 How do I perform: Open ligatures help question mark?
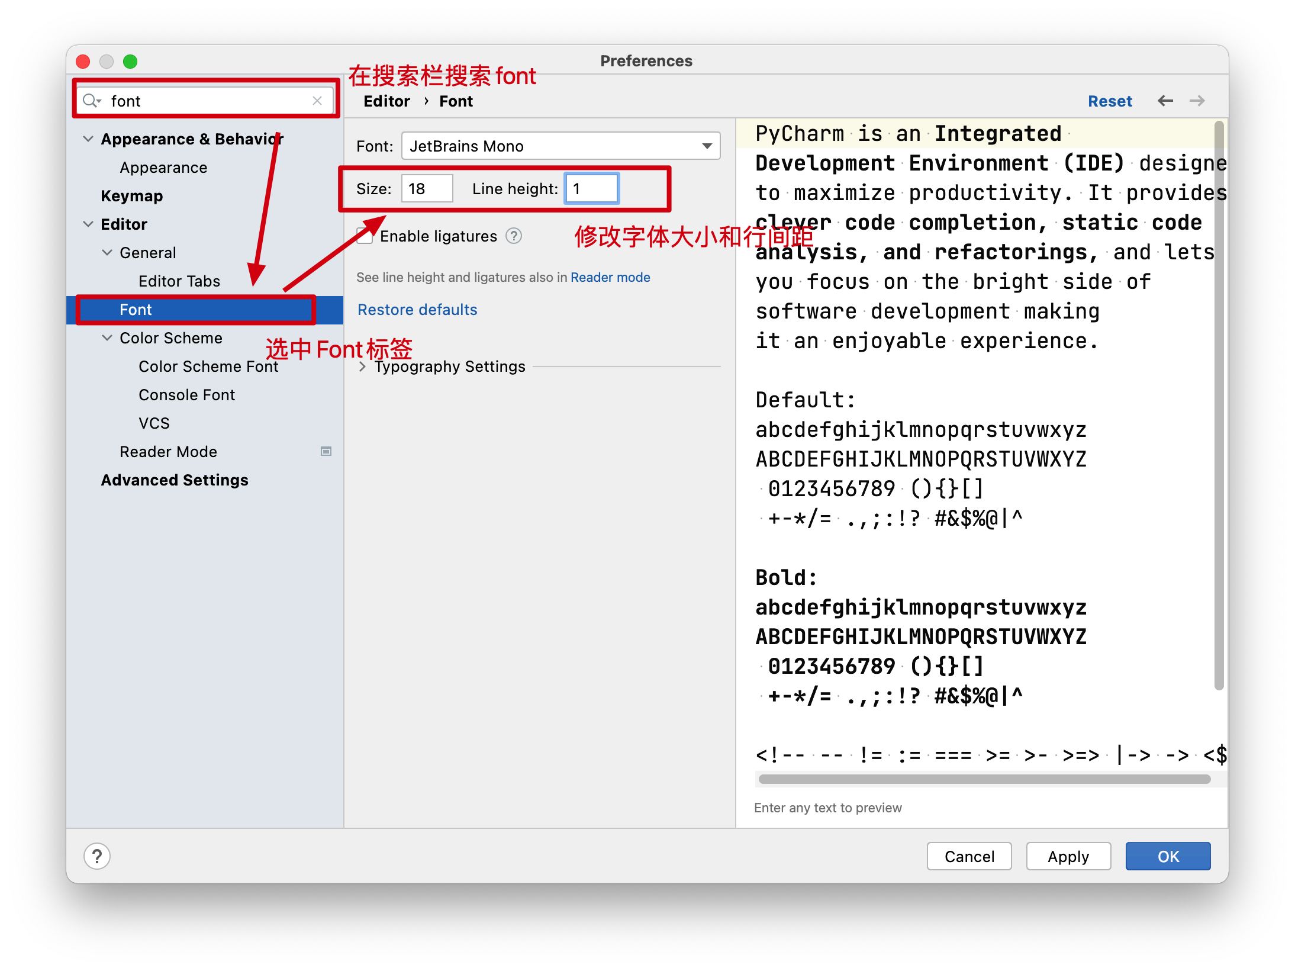pyautogui.click(x=513, y=236)
